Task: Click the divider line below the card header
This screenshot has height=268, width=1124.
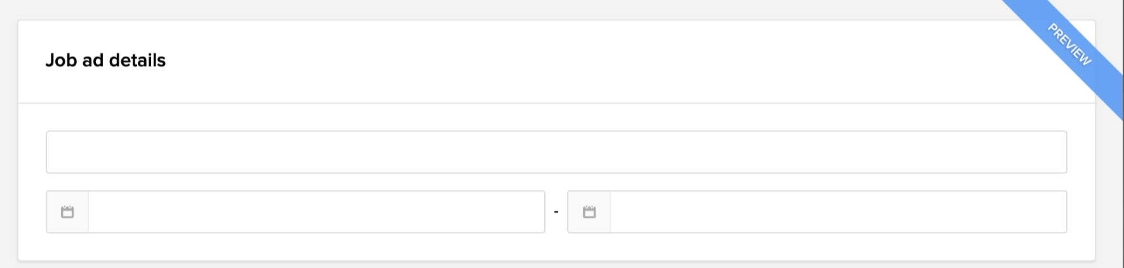Action: (508, 103)
